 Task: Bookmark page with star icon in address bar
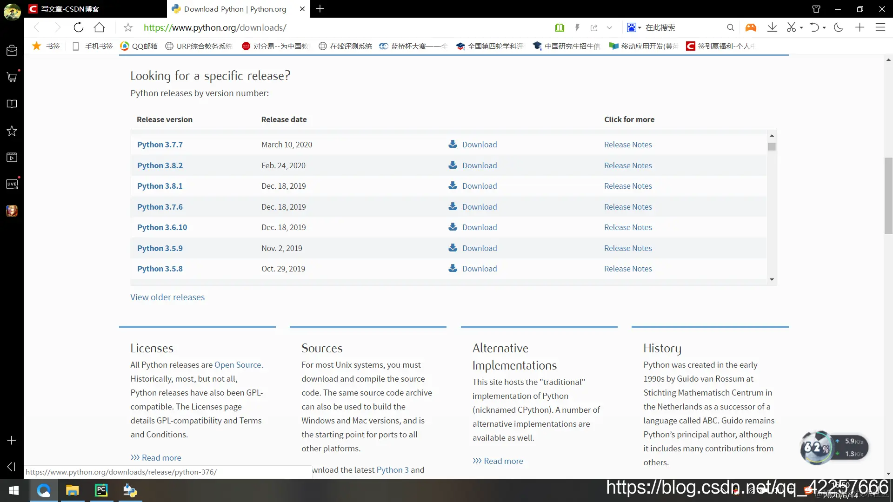pyautogui.click(x=128, y=28)
